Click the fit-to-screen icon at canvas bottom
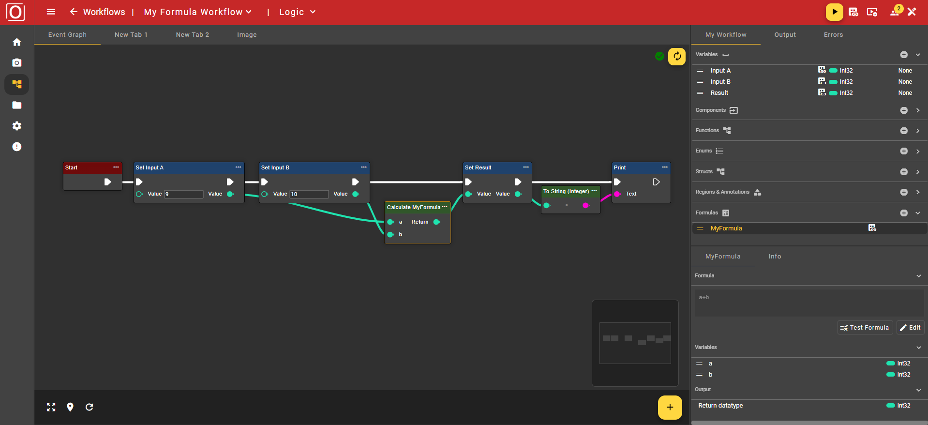 click(51, 407)
